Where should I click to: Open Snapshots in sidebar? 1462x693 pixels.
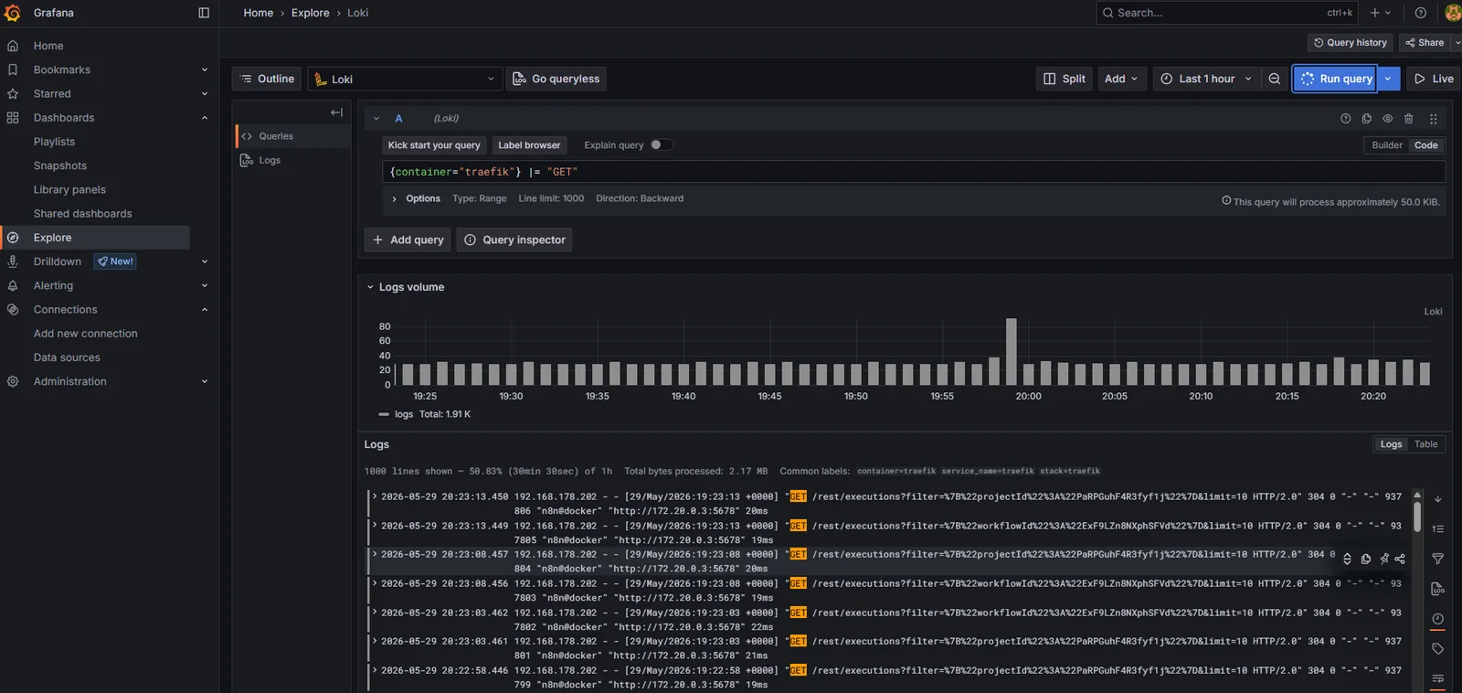point(60,165)
